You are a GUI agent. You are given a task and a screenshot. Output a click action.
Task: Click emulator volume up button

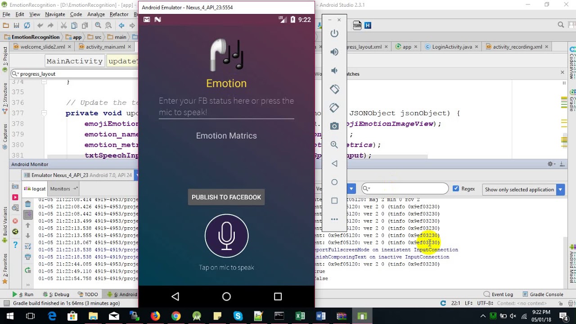[x=334, y=52]
